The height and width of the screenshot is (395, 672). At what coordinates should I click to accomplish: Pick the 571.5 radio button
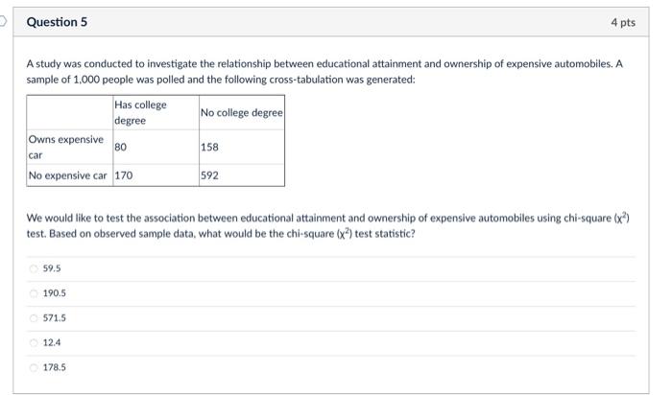point(34,318)
